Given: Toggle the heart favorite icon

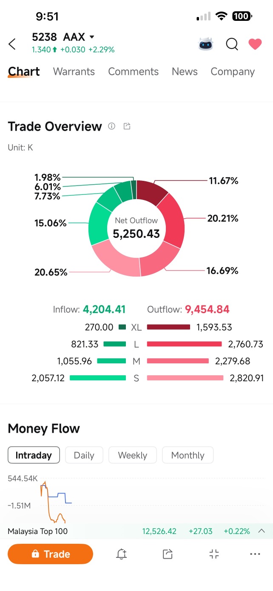Looking at the screenshot, I should click(255, 44).
